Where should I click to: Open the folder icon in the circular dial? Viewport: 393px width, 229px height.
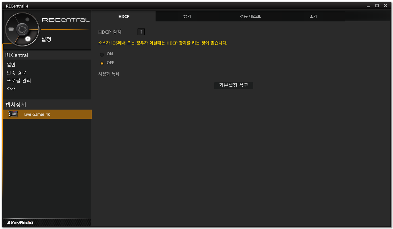11,29
